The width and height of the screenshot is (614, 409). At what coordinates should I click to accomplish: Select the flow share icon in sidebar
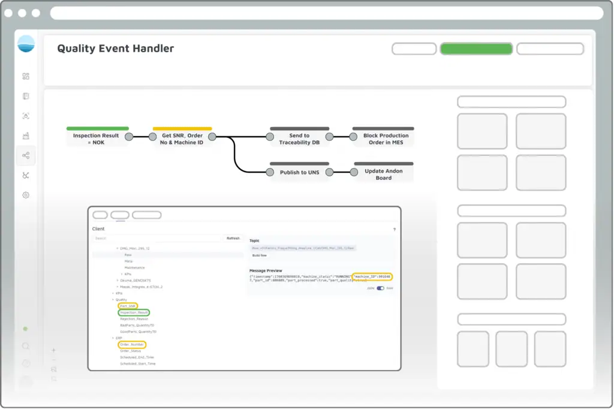[x=26, y=155]
